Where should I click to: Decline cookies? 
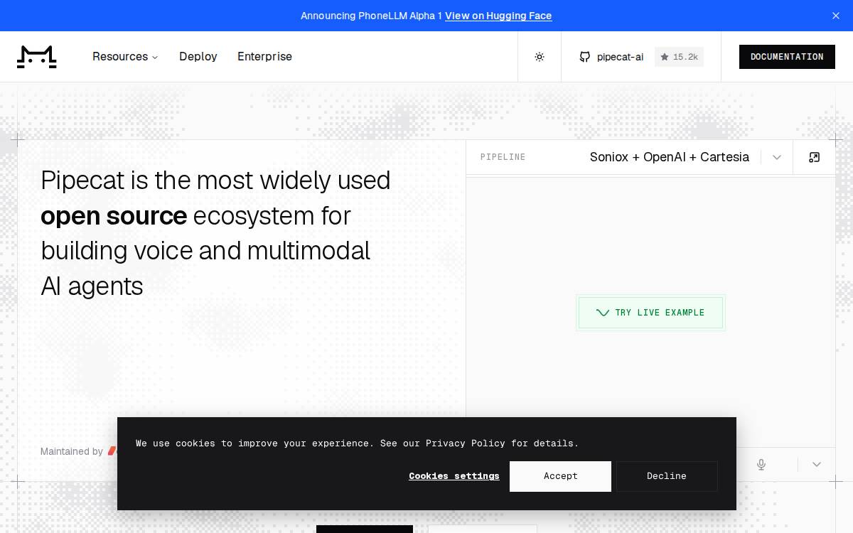(x=667, y=476)
